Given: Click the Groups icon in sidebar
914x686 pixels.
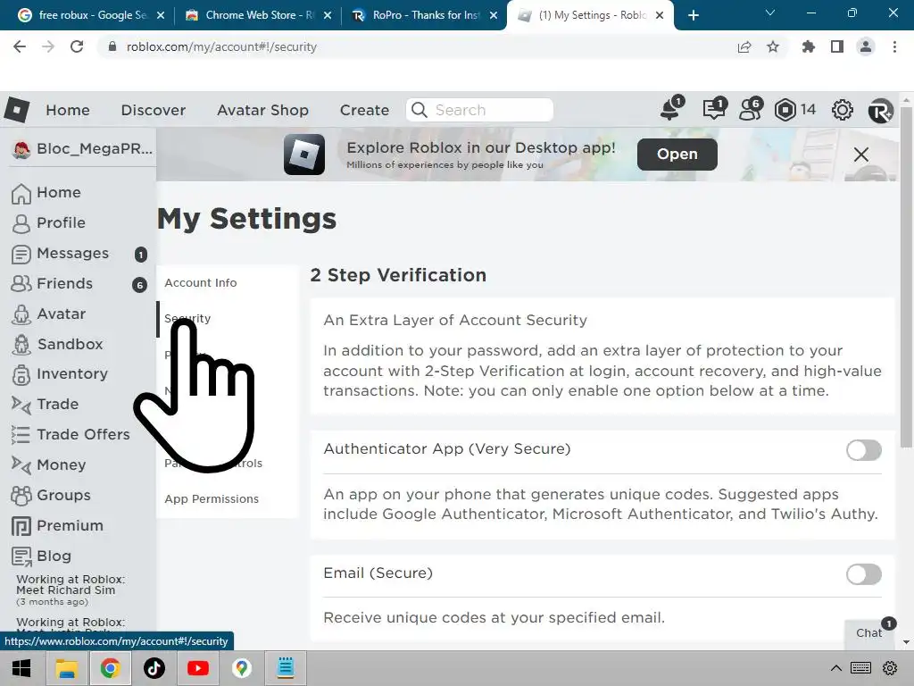Looking at the screenshot, I should tap(21, 495).
